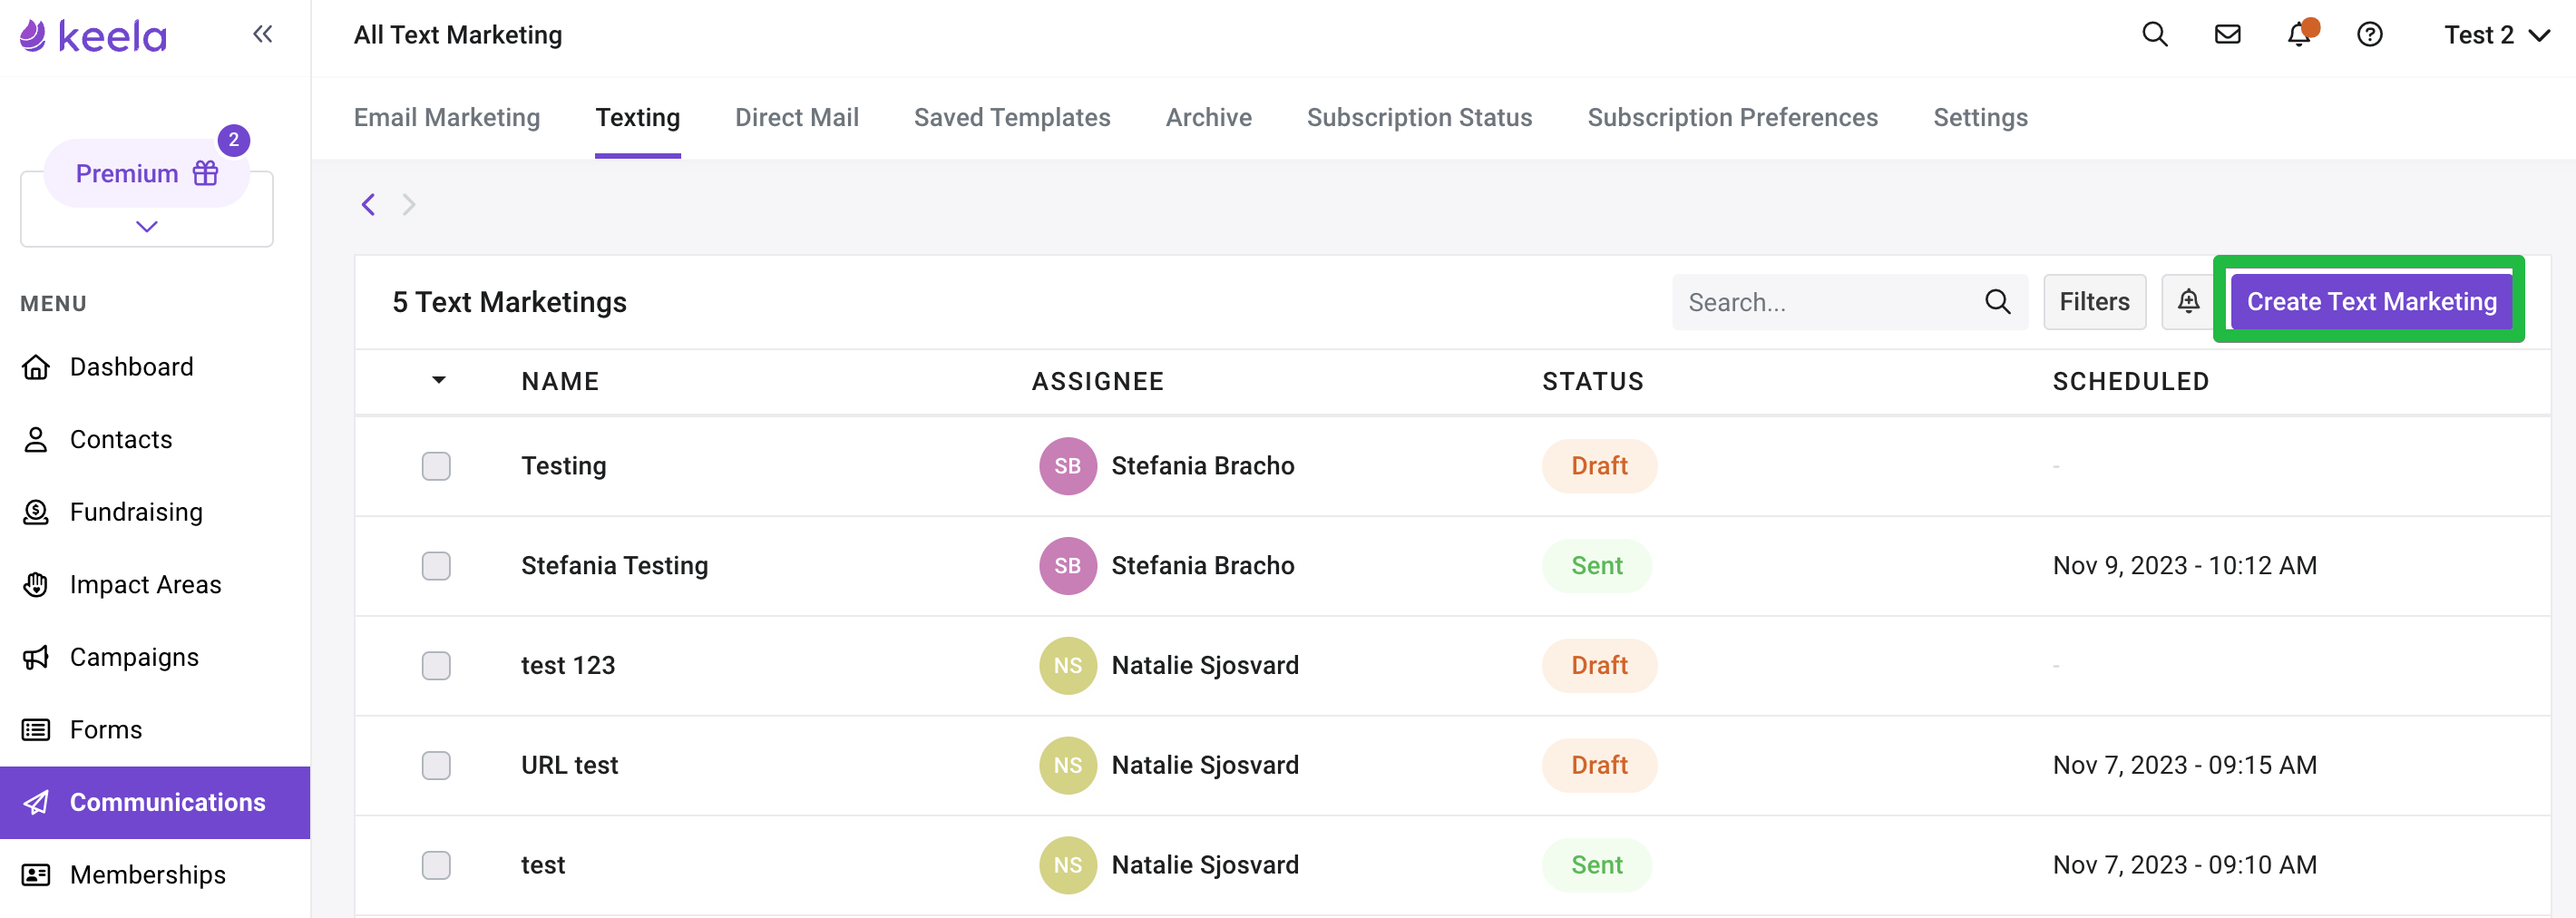The width and height of the screenshot is (2576, 918).
Task: Click SB avatar in Stefania Testing row
Action: [1067, 566]
